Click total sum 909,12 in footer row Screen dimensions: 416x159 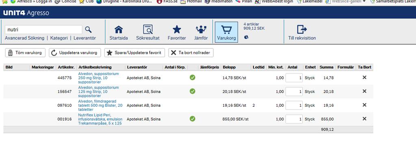click(x=327, y=129)
